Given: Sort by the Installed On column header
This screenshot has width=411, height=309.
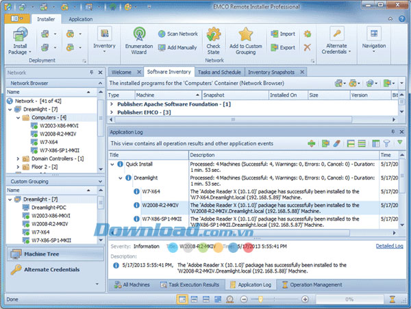Looking at the screenshot, I should (x=288, y=95).
